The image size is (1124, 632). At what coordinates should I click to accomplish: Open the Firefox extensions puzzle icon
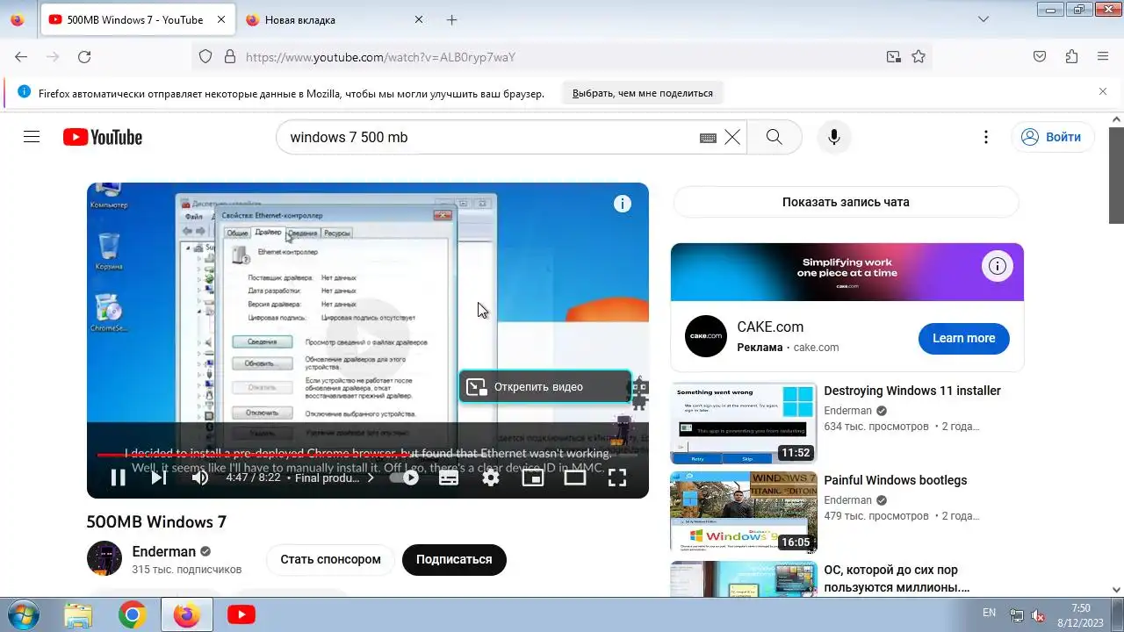[x=1071, y=57]
